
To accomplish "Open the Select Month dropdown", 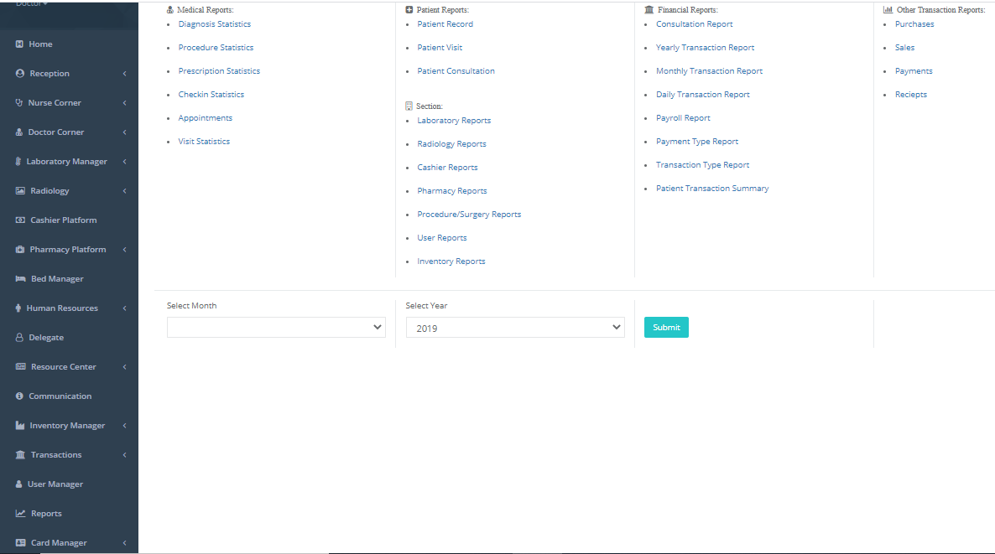I will [x=276, y=328].
